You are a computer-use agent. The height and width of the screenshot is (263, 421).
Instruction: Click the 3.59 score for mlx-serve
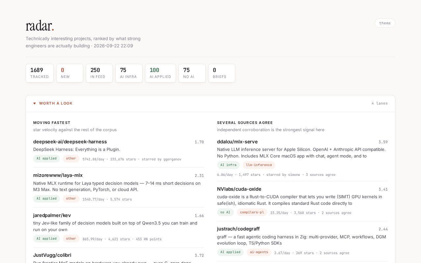383,142
